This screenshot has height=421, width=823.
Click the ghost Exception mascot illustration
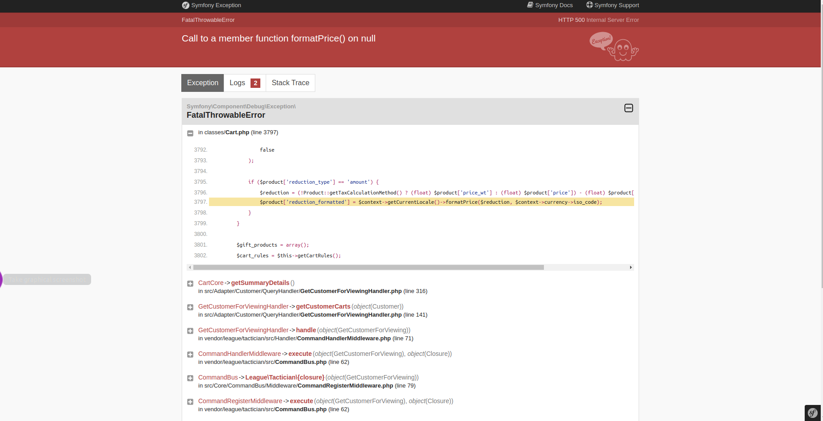(x=614, y=46)
